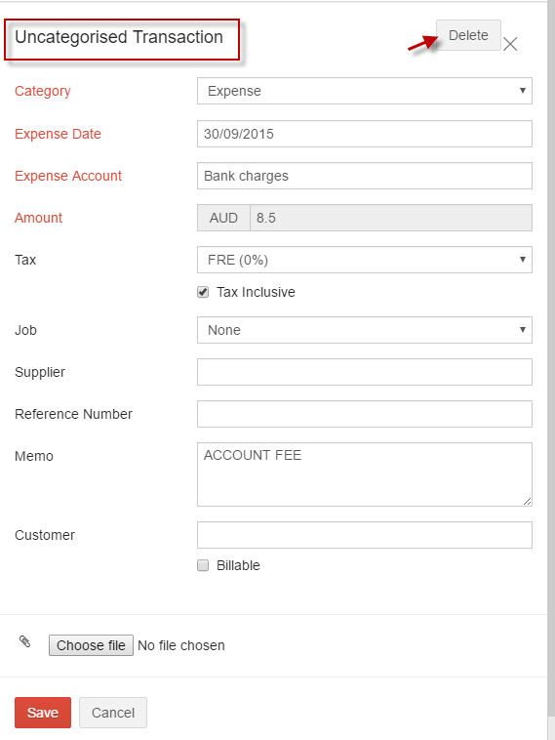Close the dialog with the X icon

[510, 44]
